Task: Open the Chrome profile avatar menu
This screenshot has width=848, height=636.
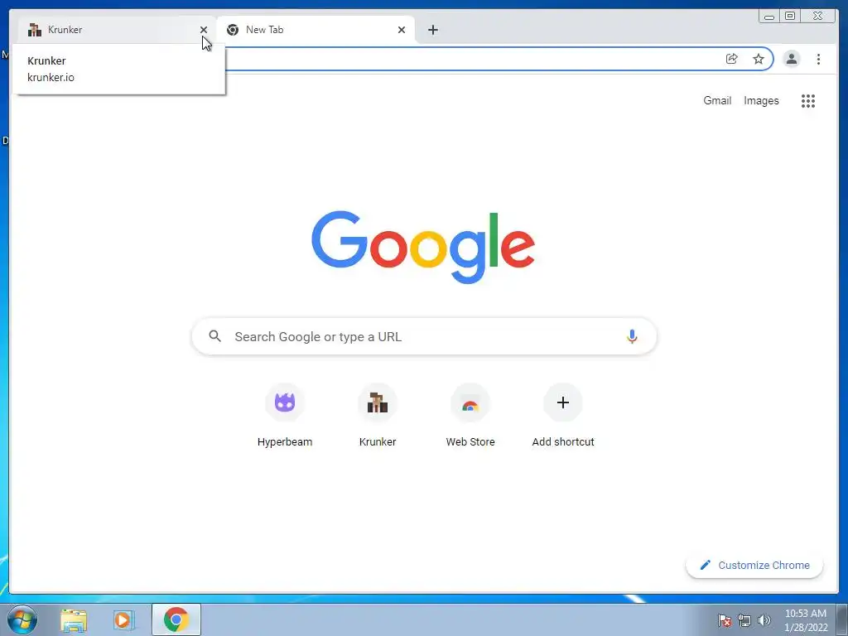Action: tap(791, 59)
